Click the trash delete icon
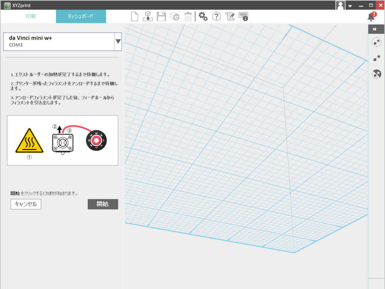 (188, 17)
